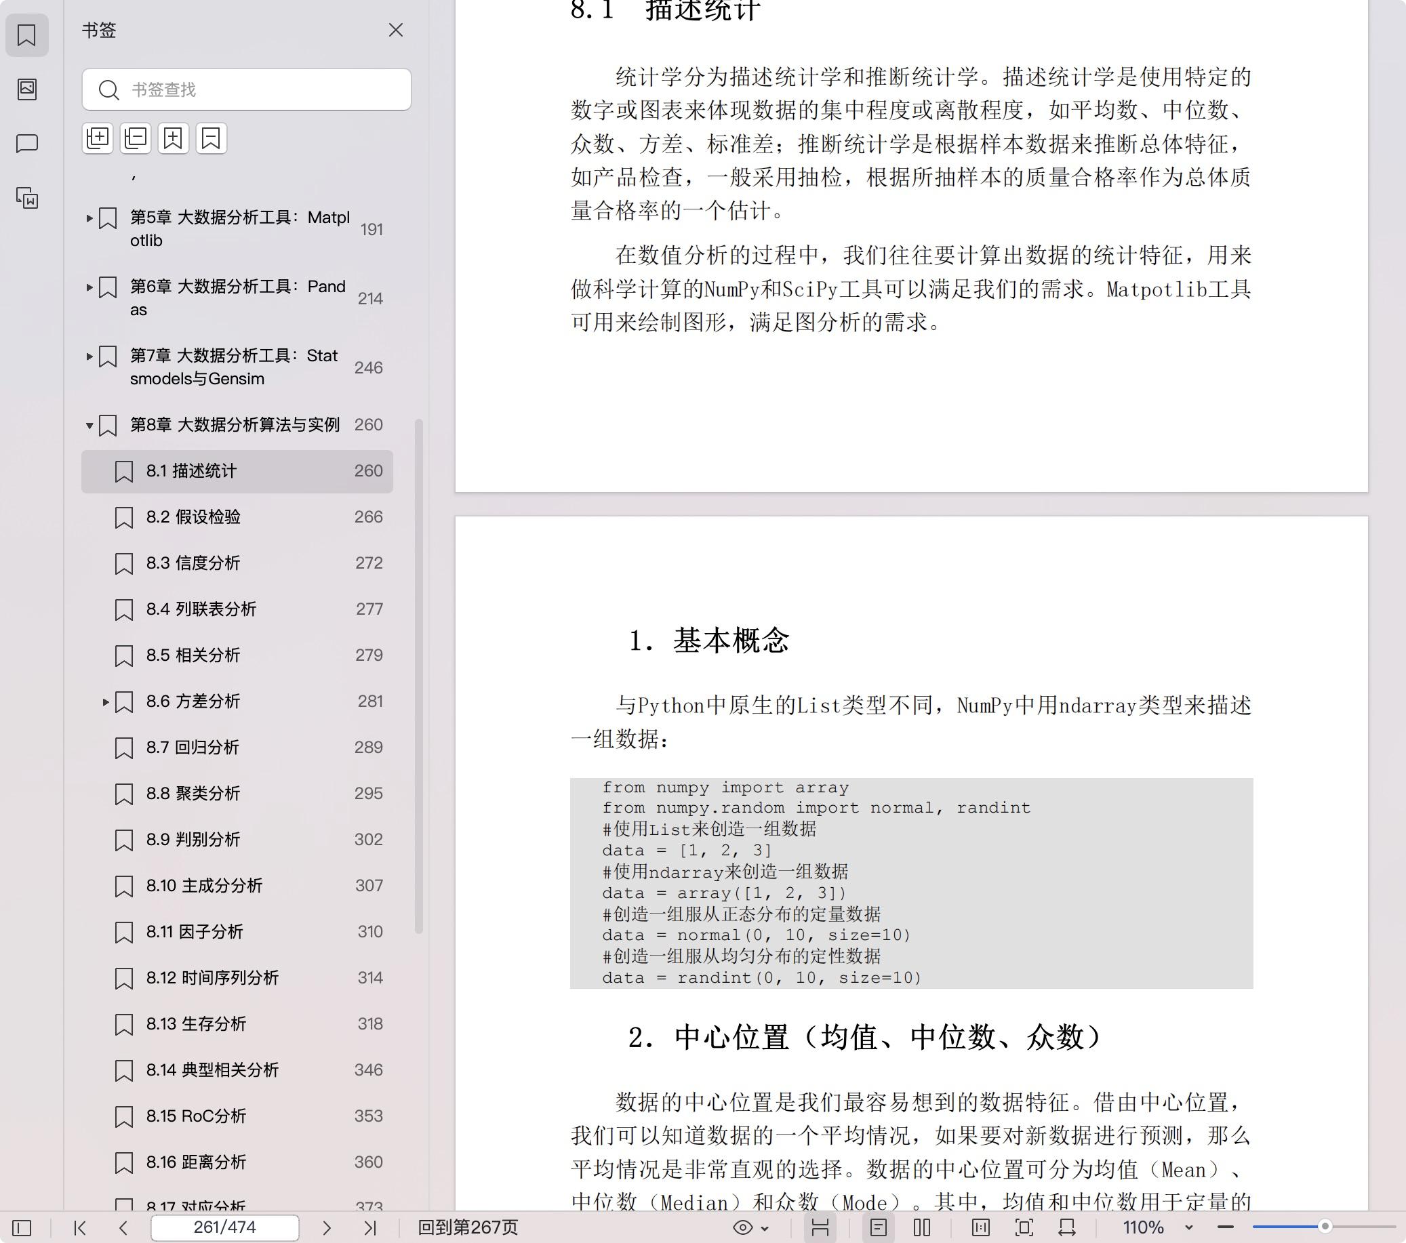The height and width of the screenshot is (1243, 1406).
Task: Jump to the first page
Action: (80, 1228)
